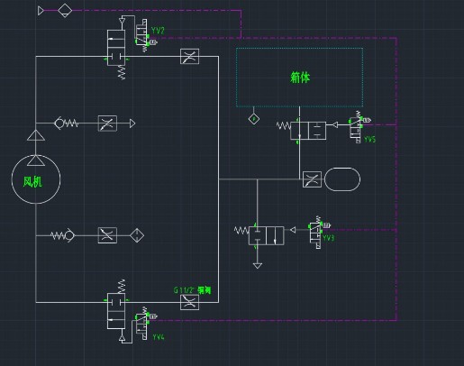The width and height of the screenshot is (464, 366).
Task: Select adjustable throttle on upper blower branch
Action: pos(107,124)
